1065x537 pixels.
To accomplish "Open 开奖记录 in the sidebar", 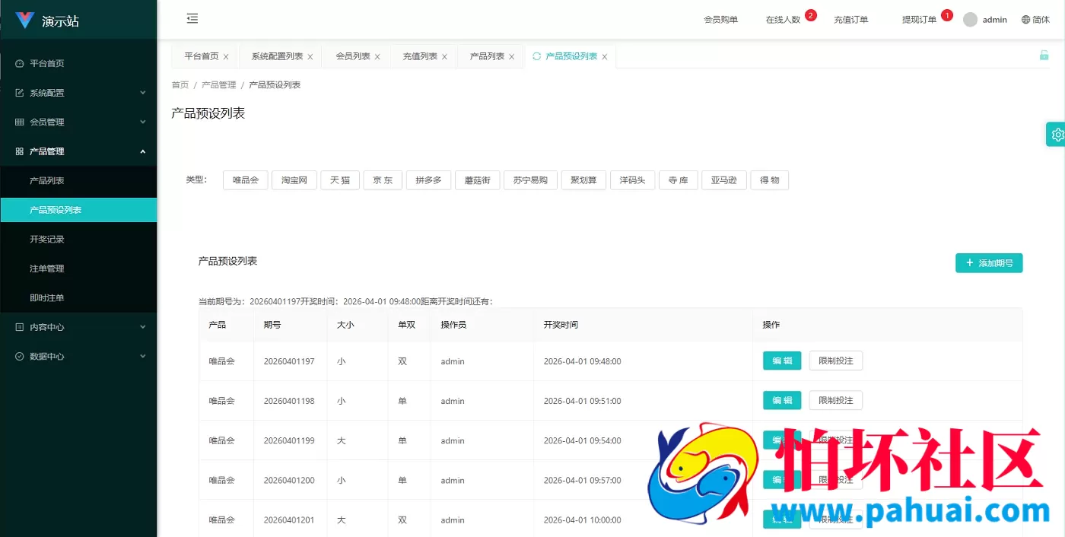I will [x=78, y=240].
